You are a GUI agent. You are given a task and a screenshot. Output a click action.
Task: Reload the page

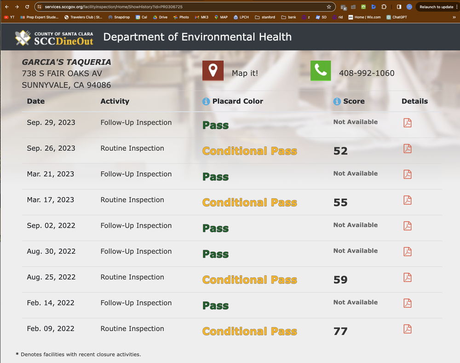[27, 7]
